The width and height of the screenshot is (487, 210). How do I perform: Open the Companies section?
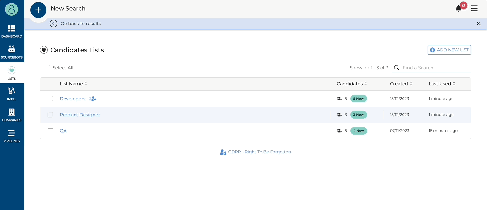12,115
